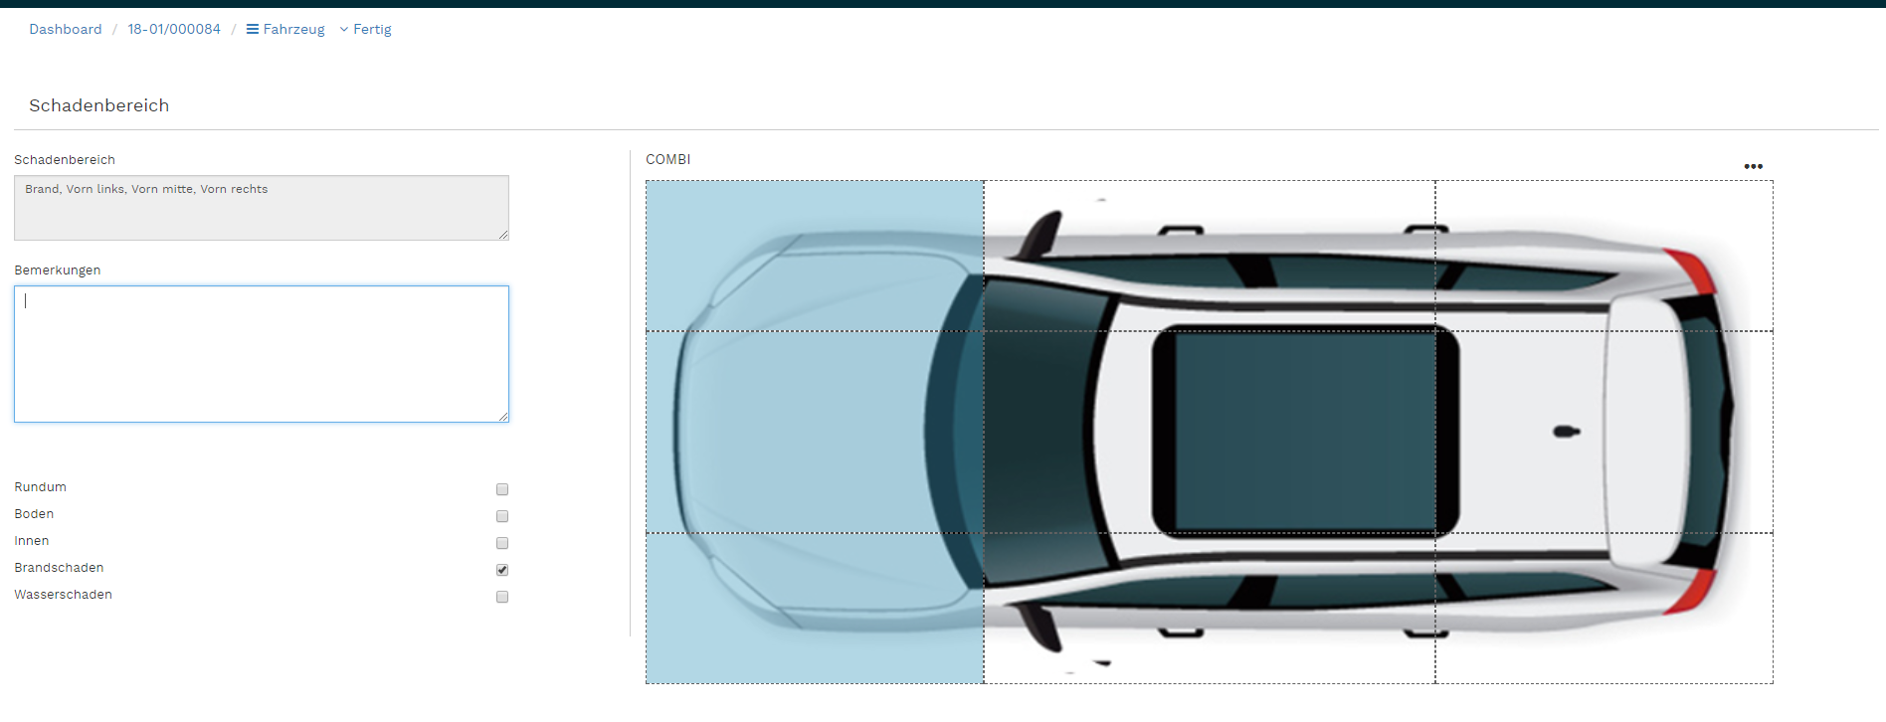Select the top rear corner zone with taillight
The height and width of the screenshot is (722, 1886).
click(x=1603, y=256)
